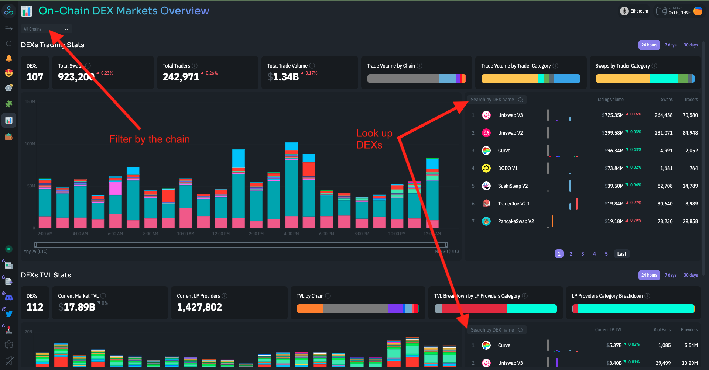Viewport: 709px width, 370px height.
Task: Jump to the Last page of DEX list
Action: point(621,254)
